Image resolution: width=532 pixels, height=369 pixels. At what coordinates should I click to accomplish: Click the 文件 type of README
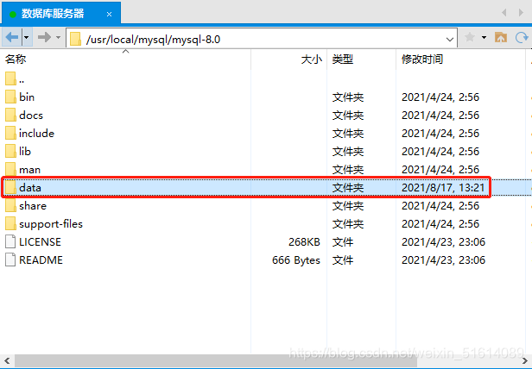[x=343, y=260]
